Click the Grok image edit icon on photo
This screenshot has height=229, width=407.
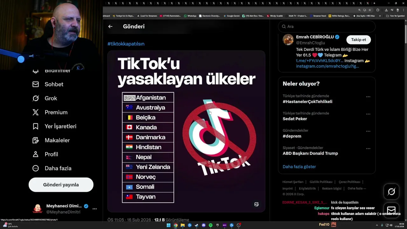(257, 204)
